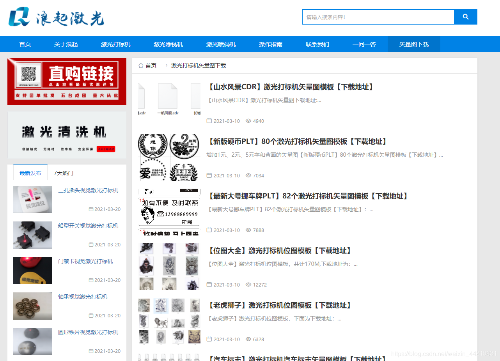500x361 pixels.
Task: Click the search magnifier button
Action: click(466, 17)
